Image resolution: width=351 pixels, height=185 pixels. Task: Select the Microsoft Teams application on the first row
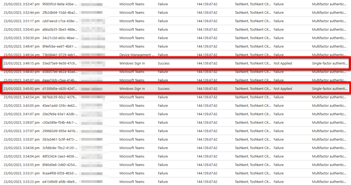click(x=132, y=4)
